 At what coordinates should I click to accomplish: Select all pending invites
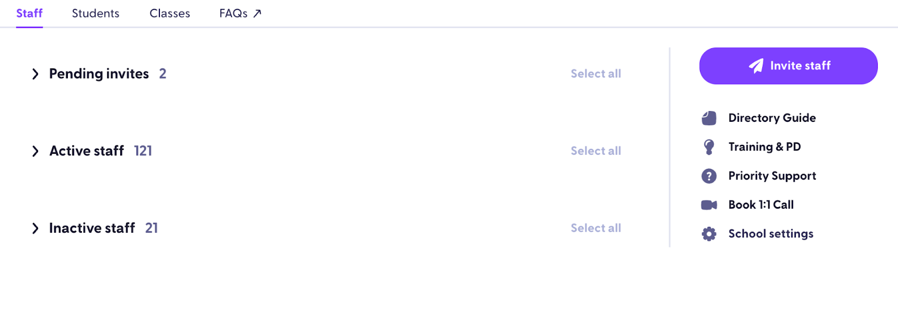coord(595,74)
